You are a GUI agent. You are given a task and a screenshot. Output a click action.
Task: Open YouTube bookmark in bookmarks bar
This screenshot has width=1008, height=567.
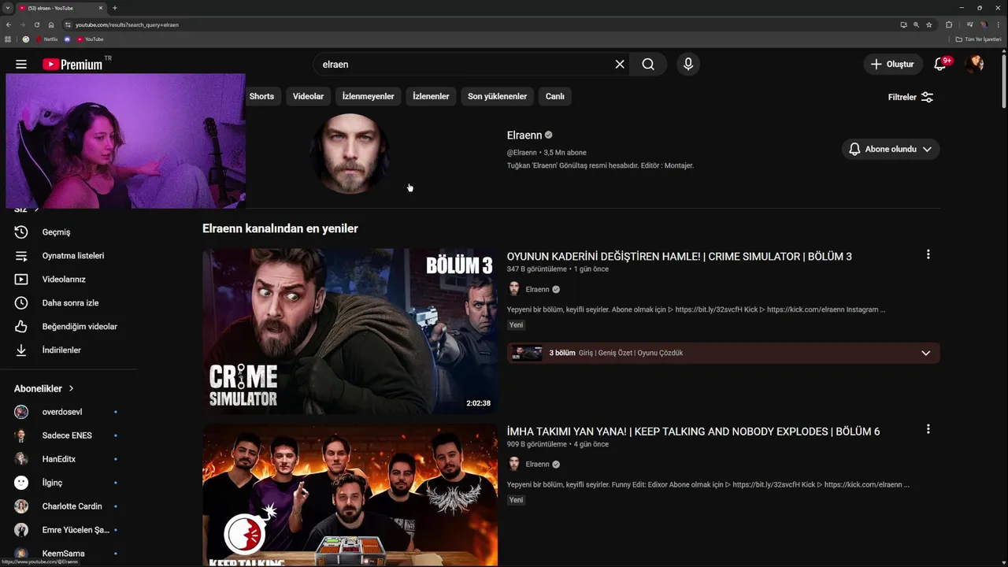[90, 39]
